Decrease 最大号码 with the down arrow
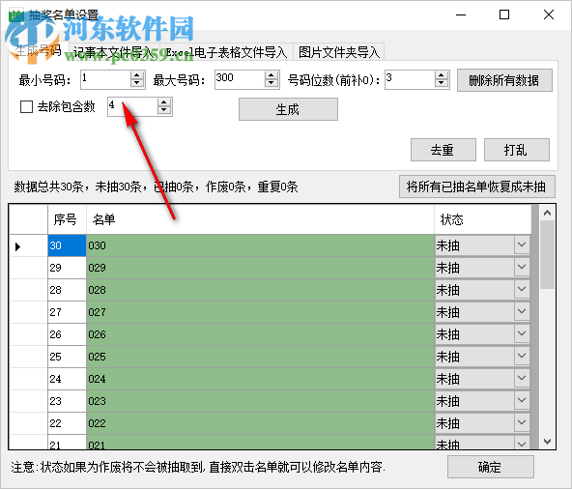The image size is (572, 489). 272,83
